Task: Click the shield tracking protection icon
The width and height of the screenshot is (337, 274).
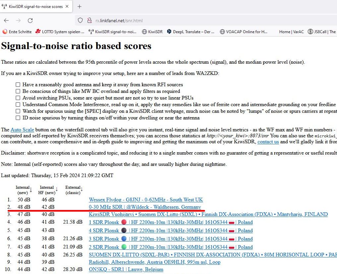Action: pyautogui.click(x=80, y=21)
